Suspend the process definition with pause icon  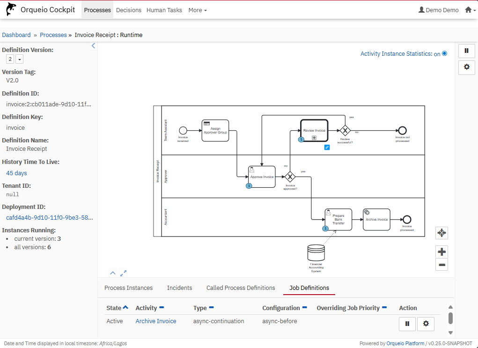tap(466, 51)
